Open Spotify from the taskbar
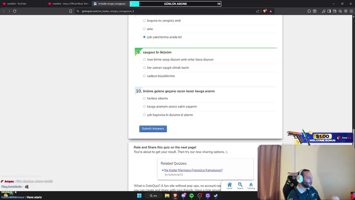 point(191,196)
